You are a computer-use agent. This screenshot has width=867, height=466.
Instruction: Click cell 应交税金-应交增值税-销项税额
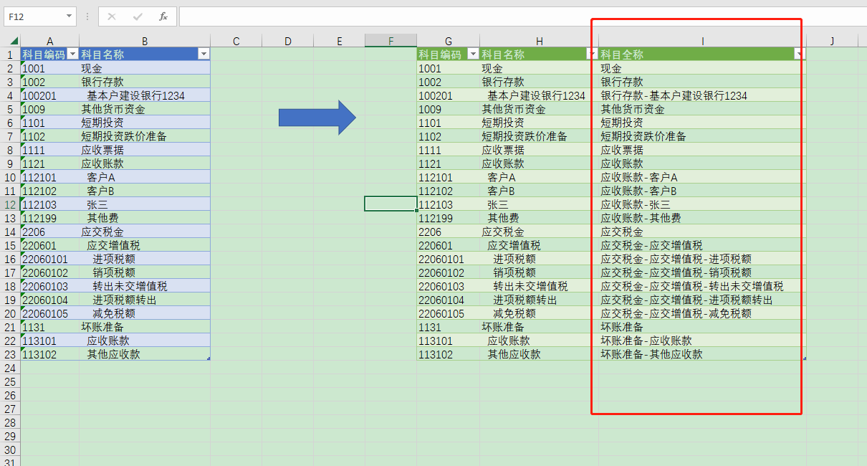point(702,272)
